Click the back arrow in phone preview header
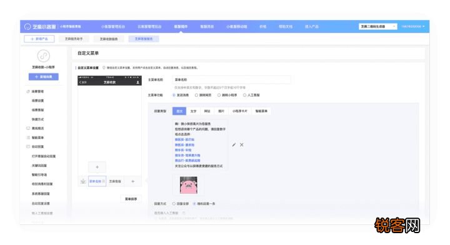 pyautogui.click(x=81, y=82)
